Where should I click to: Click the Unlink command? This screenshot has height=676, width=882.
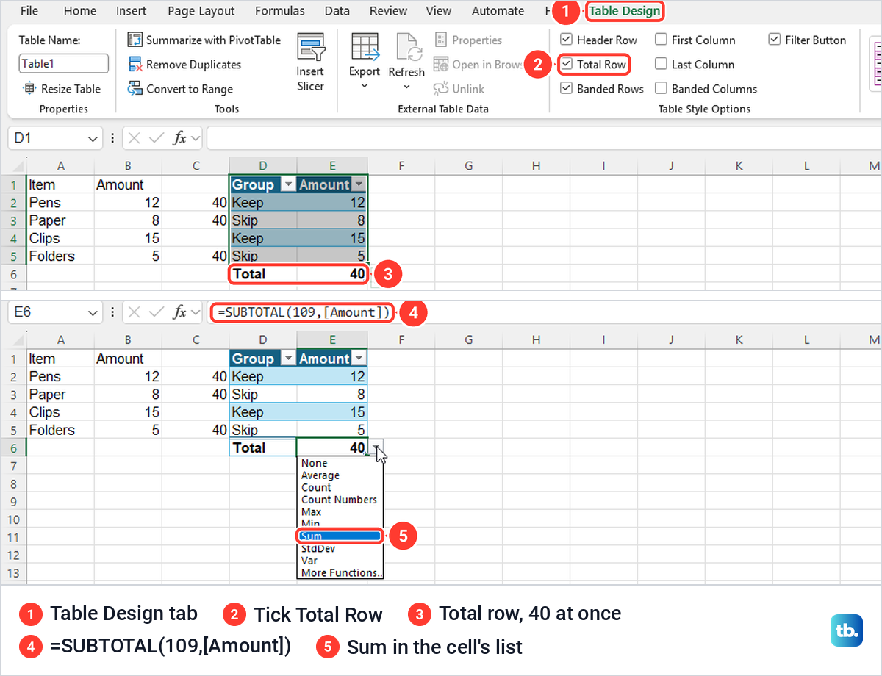(459, 89)
